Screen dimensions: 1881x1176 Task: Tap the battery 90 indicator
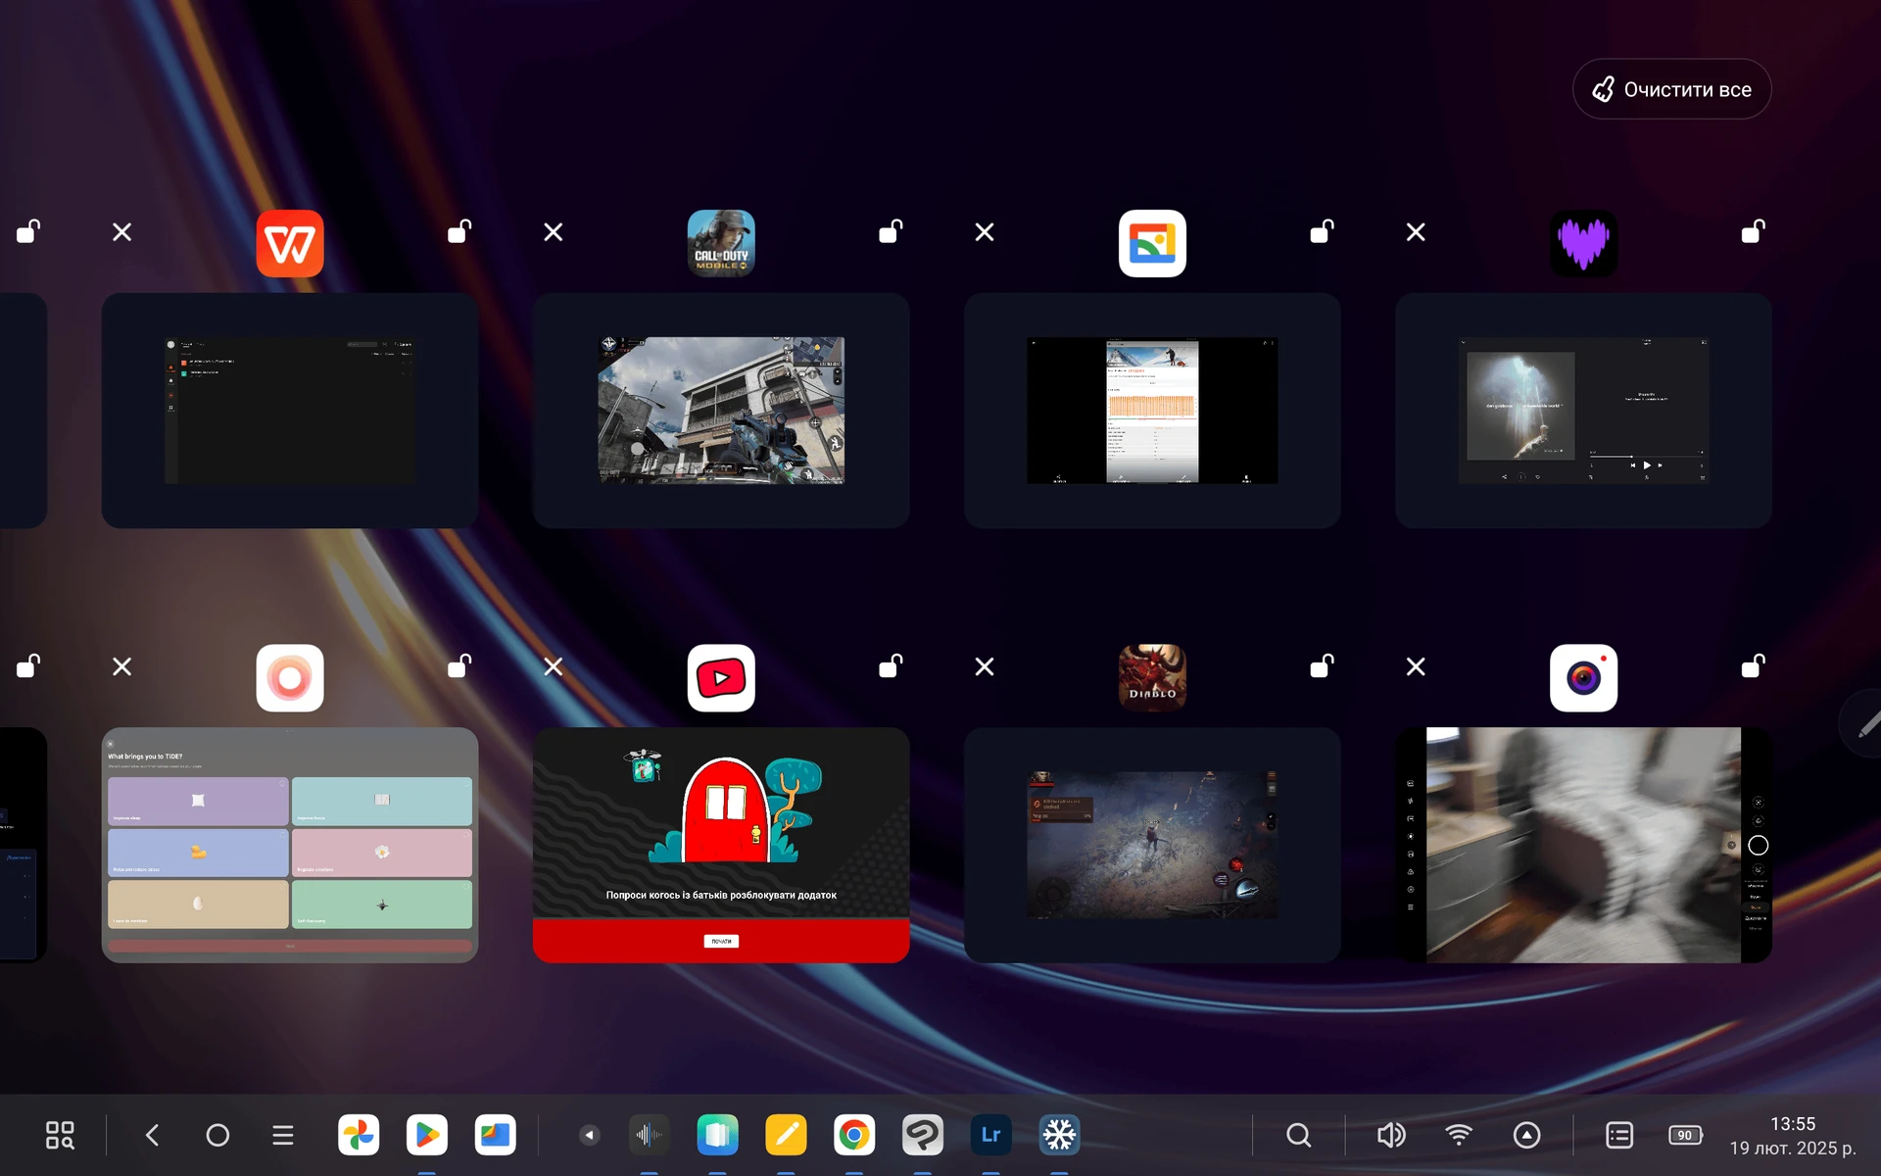click(x=1686, y=1135)
